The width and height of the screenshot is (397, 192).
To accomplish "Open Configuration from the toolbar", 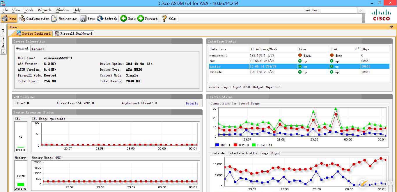I will (x=22, y=19).
